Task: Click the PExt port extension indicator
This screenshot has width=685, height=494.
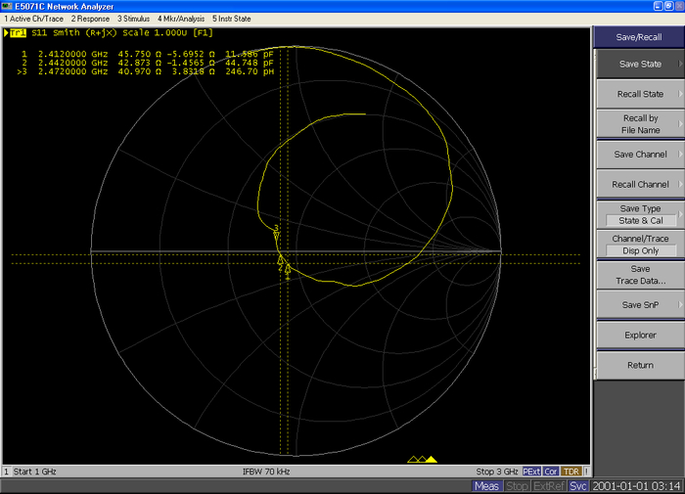Action: click(532, 472)
